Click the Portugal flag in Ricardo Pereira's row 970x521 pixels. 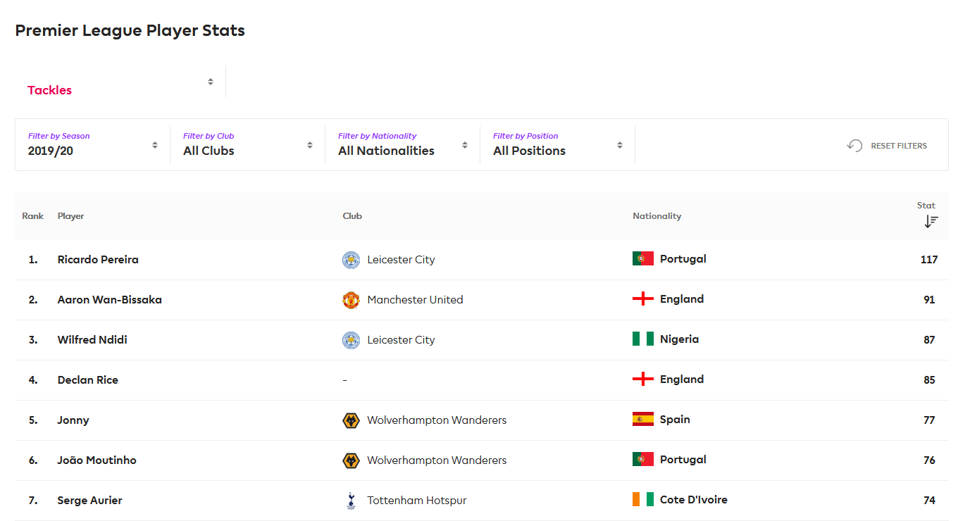[x=643, y=258]
